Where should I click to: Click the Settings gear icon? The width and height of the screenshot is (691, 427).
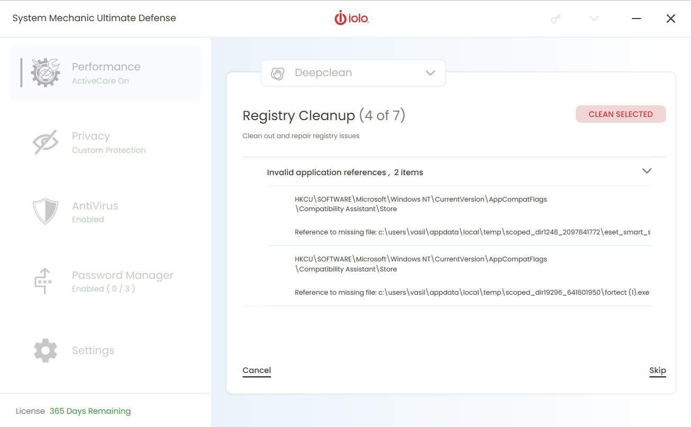46,350
